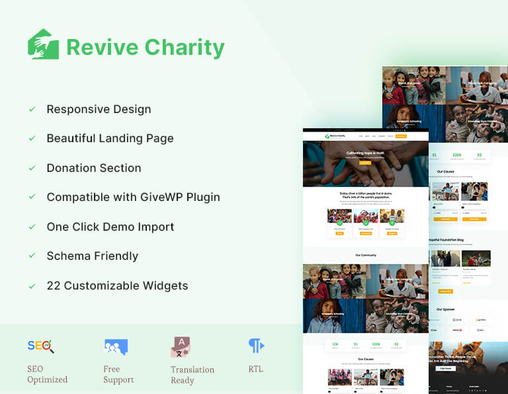Click the RTL paragraph icon
The width and height of the screenshot is (508, 394).
256,346
